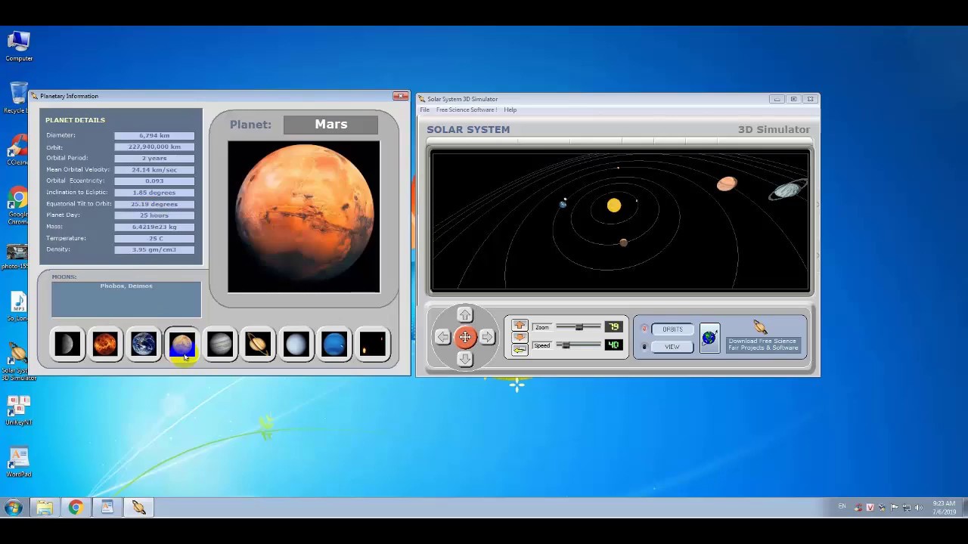Open the MP3 file on desktop
Viewport: 968px width, 544px height.
point(18,306)
